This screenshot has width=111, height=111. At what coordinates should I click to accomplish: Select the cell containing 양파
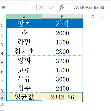(24, 60)
